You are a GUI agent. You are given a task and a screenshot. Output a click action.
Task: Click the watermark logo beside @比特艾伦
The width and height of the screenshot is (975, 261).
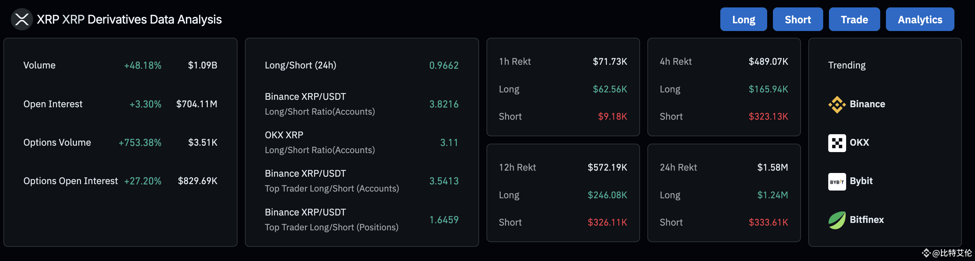pos(926,253)
